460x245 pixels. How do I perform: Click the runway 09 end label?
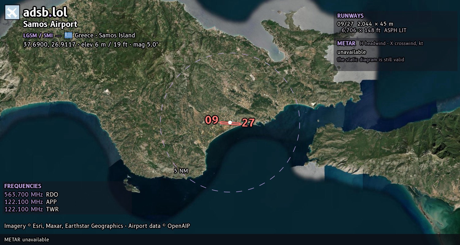coord(212,120)
